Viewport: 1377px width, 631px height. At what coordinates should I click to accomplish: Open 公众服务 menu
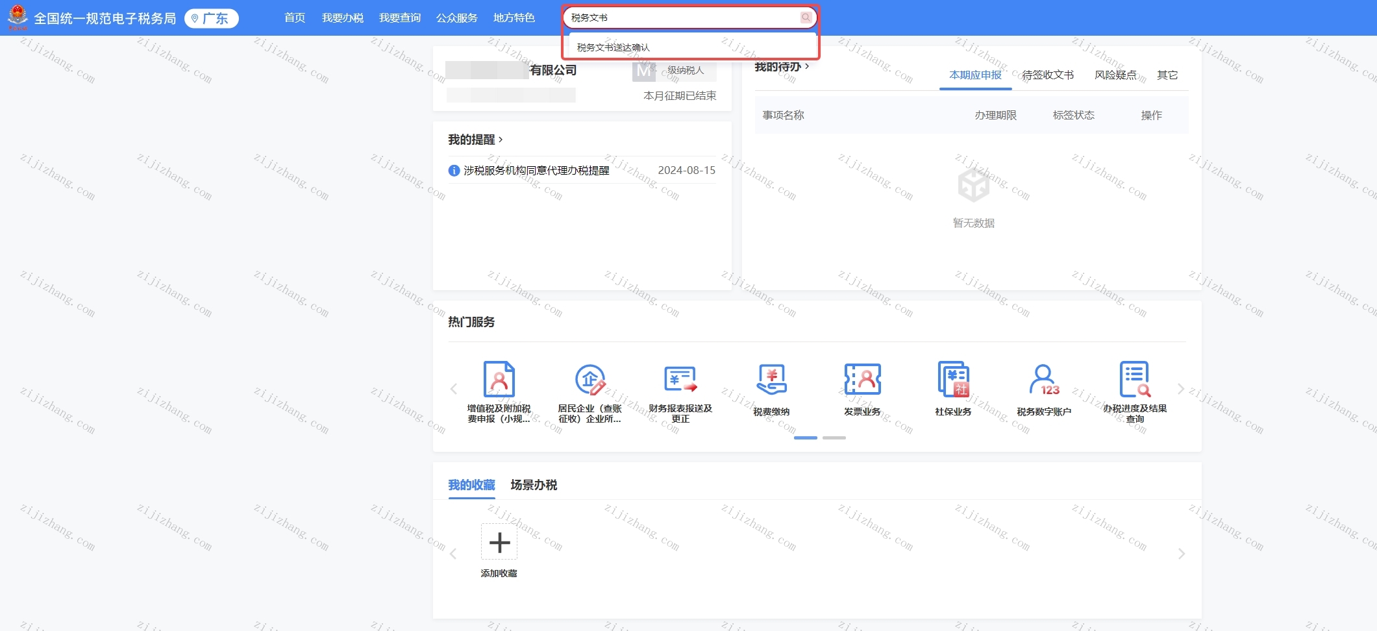point(457,18)
